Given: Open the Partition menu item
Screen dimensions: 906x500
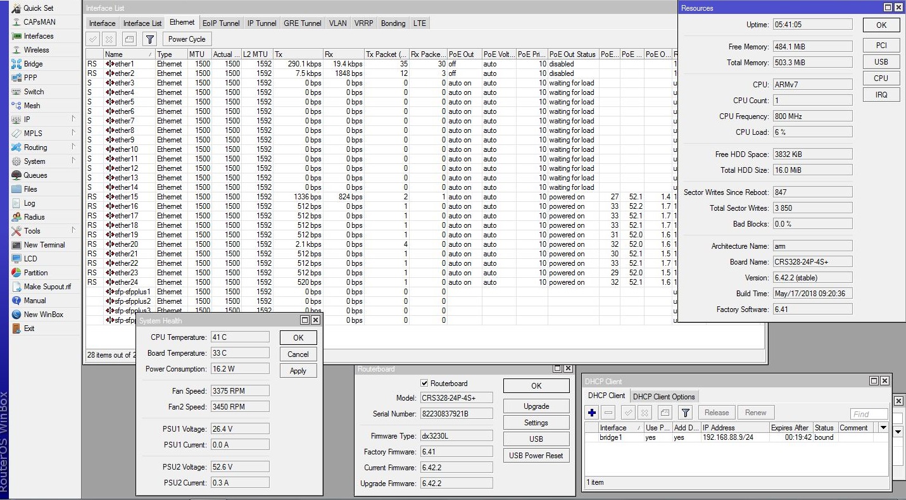Looking at the screenshot, I should (x=36, y=273).
